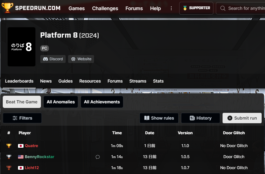Click the Speedrun.com trophy logo

[7, 8]
